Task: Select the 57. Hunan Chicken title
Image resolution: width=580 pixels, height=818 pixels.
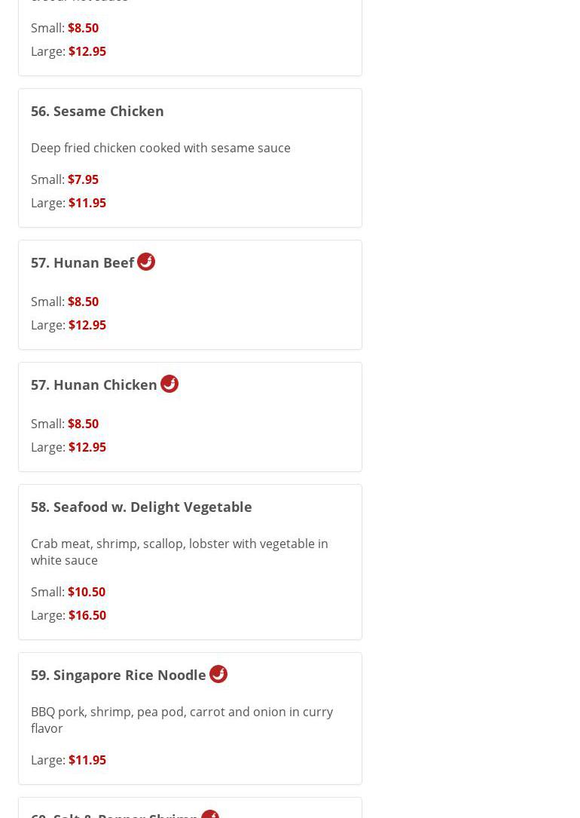Action: coord(94,384)
